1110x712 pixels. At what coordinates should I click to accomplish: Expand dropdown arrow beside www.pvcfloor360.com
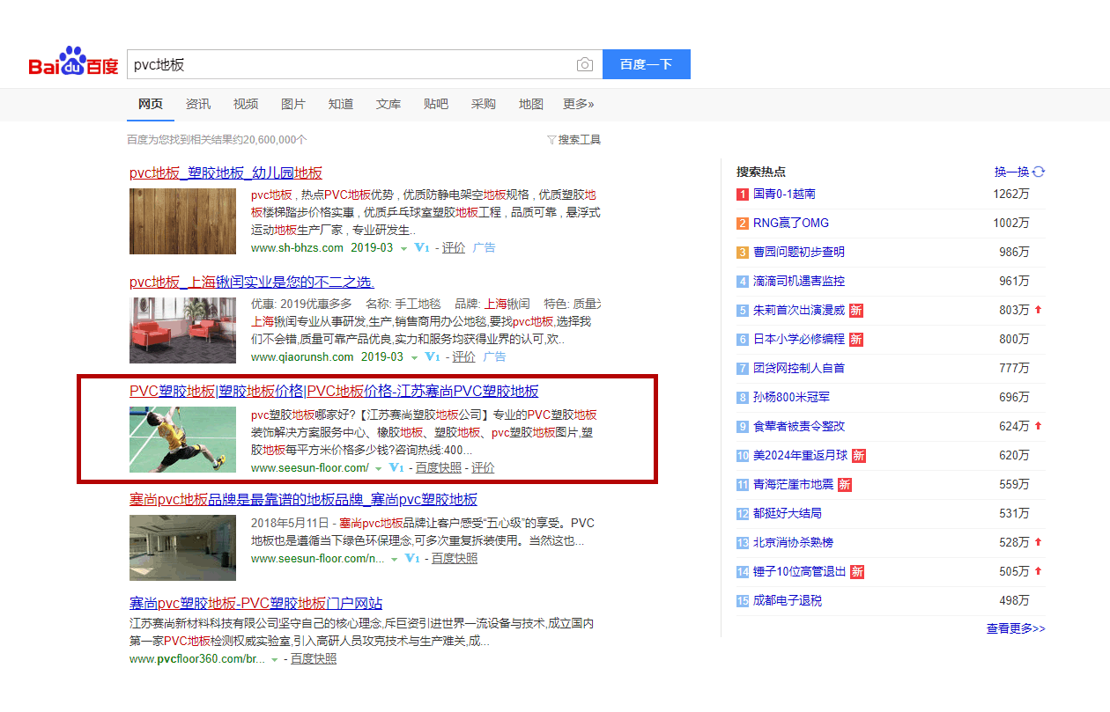[274, 659]
